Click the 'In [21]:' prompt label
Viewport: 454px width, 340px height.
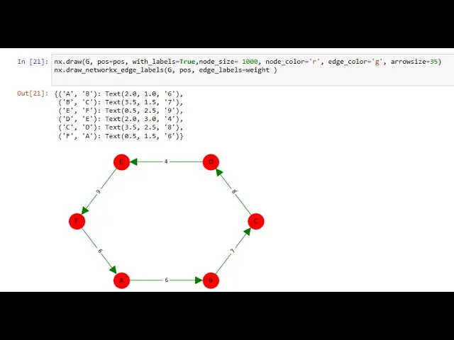click(x=33, y=62)
